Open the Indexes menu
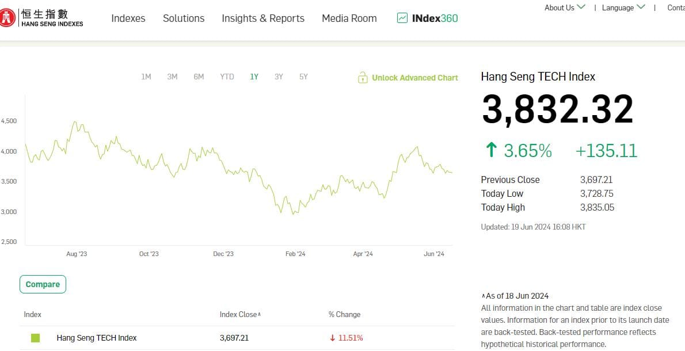Image resolution: width=685 pixels, height=351 pixels. pyautogui.click(x=128, y=18)
